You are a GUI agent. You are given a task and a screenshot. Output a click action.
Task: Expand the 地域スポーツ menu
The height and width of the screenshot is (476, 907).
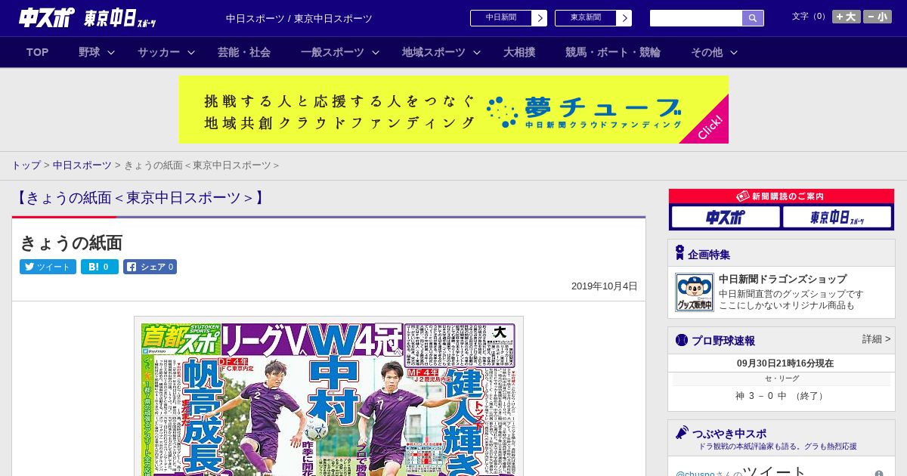tap(441, 52)
